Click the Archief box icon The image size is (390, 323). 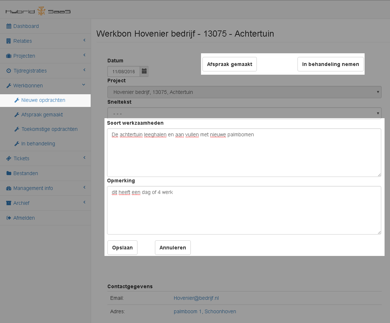pyautogui.click(x=9, y=203)
